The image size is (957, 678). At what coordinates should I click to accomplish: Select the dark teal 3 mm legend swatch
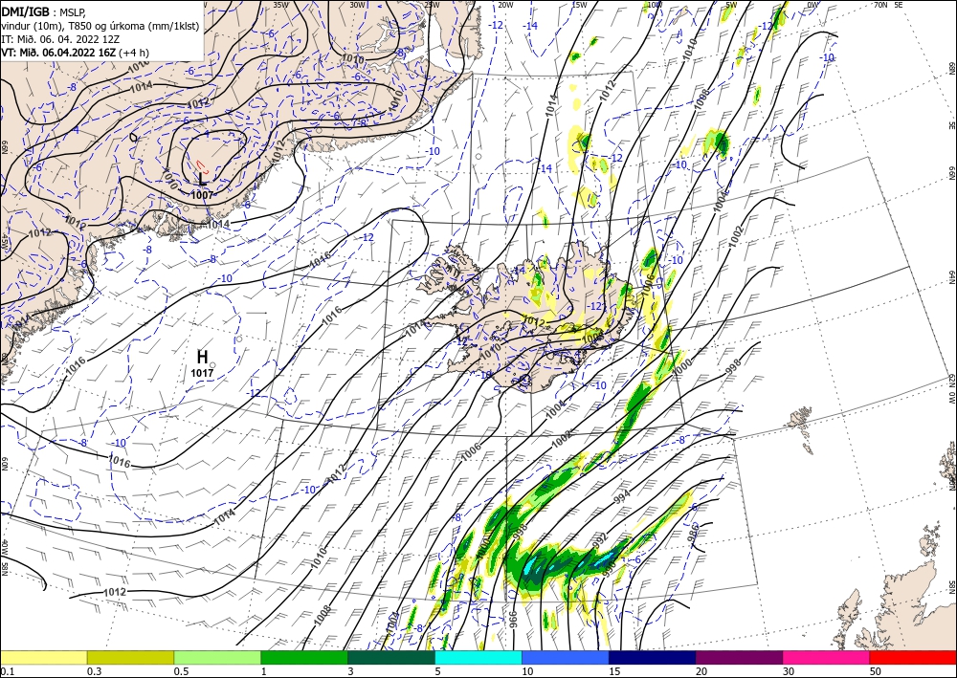pyautogui.click(x=391, y=657)
